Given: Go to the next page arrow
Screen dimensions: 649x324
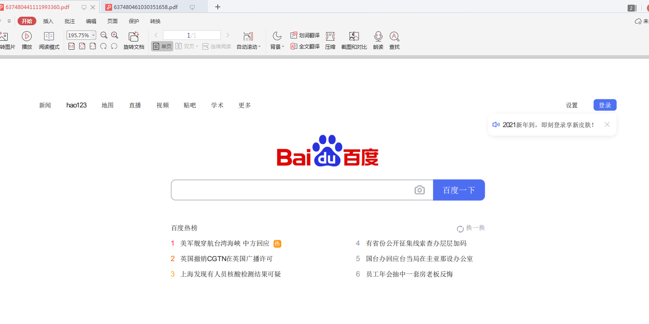Looking at the screenshot, I should (x=228, y=35).
